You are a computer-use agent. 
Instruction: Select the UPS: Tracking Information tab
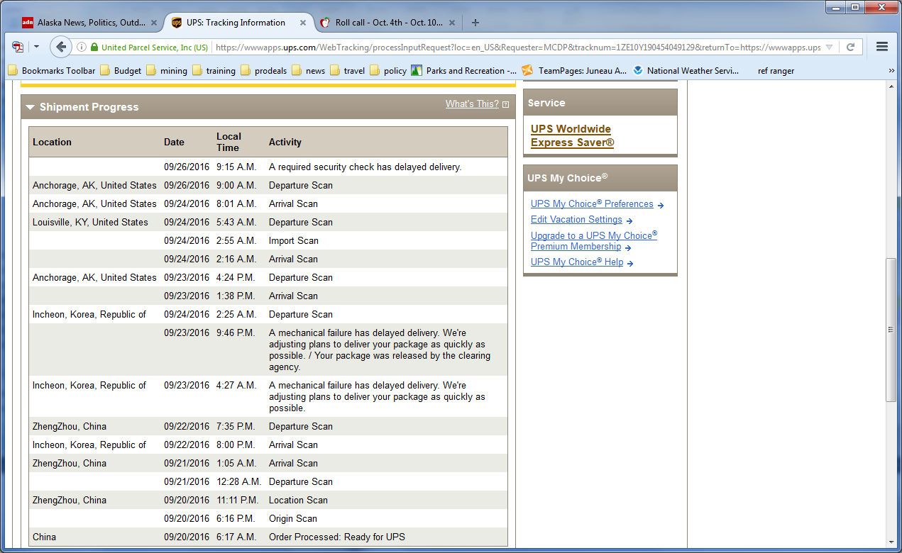coord(236,23)
